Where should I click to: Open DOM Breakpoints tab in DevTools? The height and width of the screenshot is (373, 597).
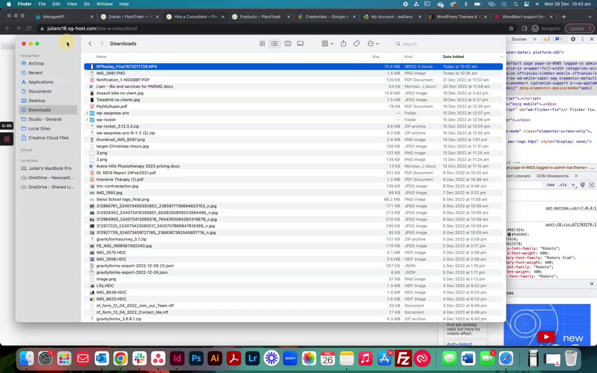[x=552, y=176]
